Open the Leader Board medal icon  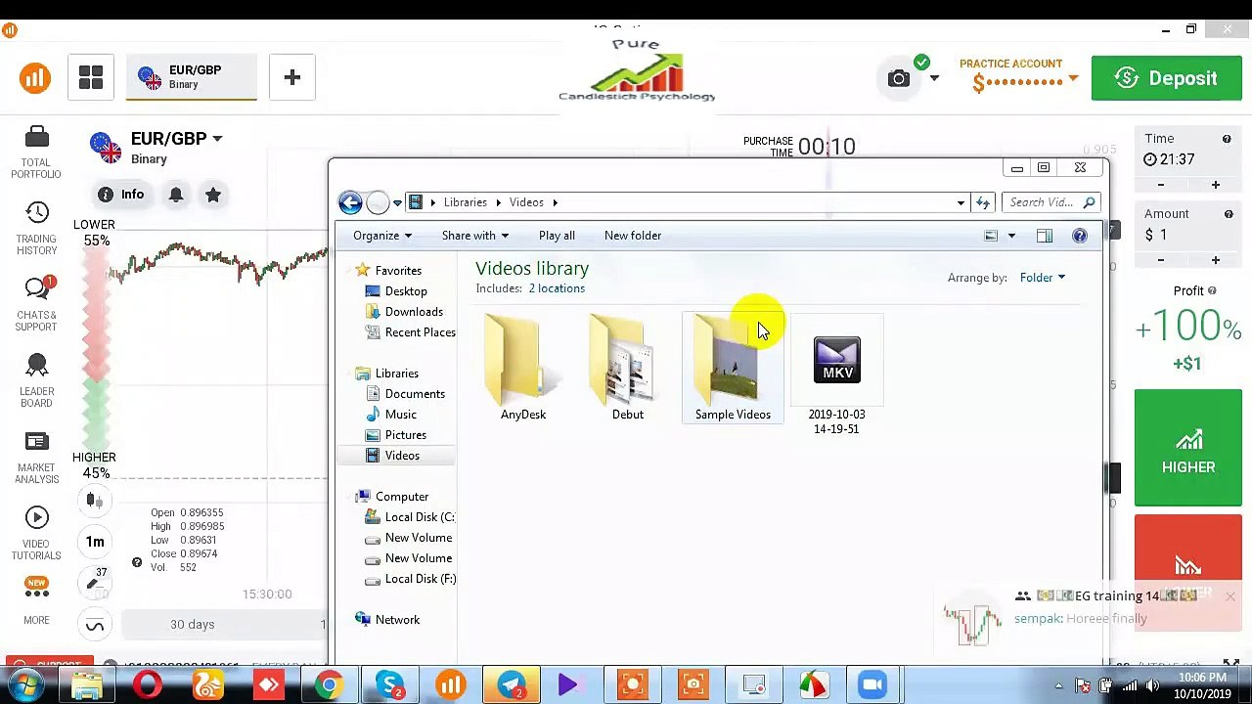click(36, 366)
